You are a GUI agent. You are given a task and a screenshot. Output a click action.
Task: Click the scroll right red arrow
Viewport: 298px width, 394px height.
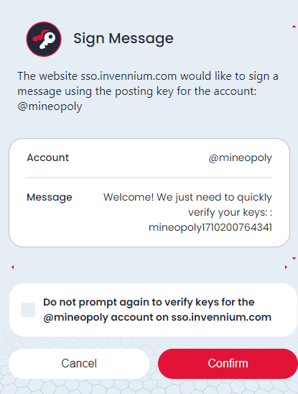[x=286, y=267]
